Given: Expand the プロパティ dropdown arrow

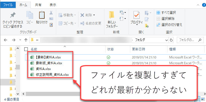Looking at the screenshot, I should click(x=137, y=25).
